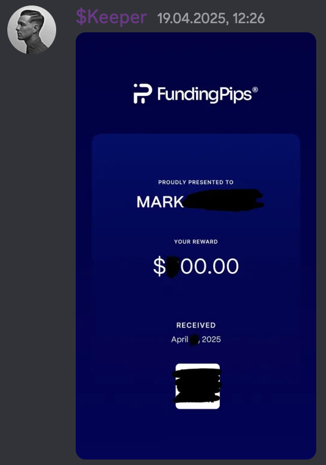Open the FundingPips certificate image attachment
The height and width of the screenshot is (465, 326).
pyautogui.click(x=196, y=246)
